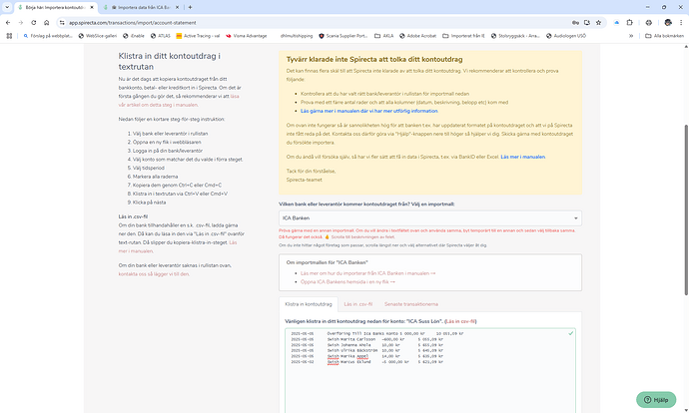
Task: Open the Scania Supplier Portal bookmark
Action: (343, 36)
